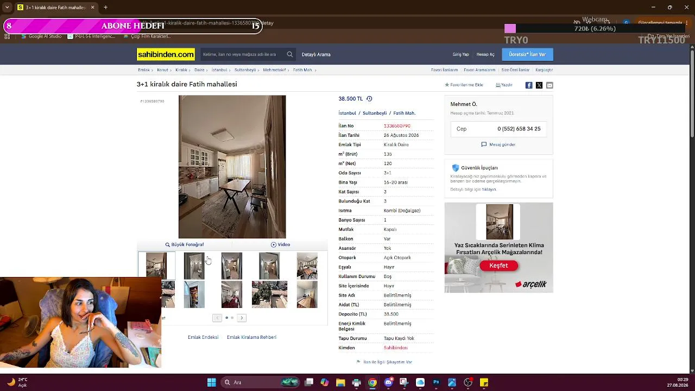This screenshot has width=695, height=391.
Task: Click the Chrome apps grid icon
Action: pos(7,36)
